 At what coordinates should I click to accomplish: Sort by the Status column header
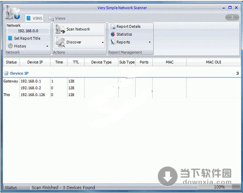pos(11,62)
